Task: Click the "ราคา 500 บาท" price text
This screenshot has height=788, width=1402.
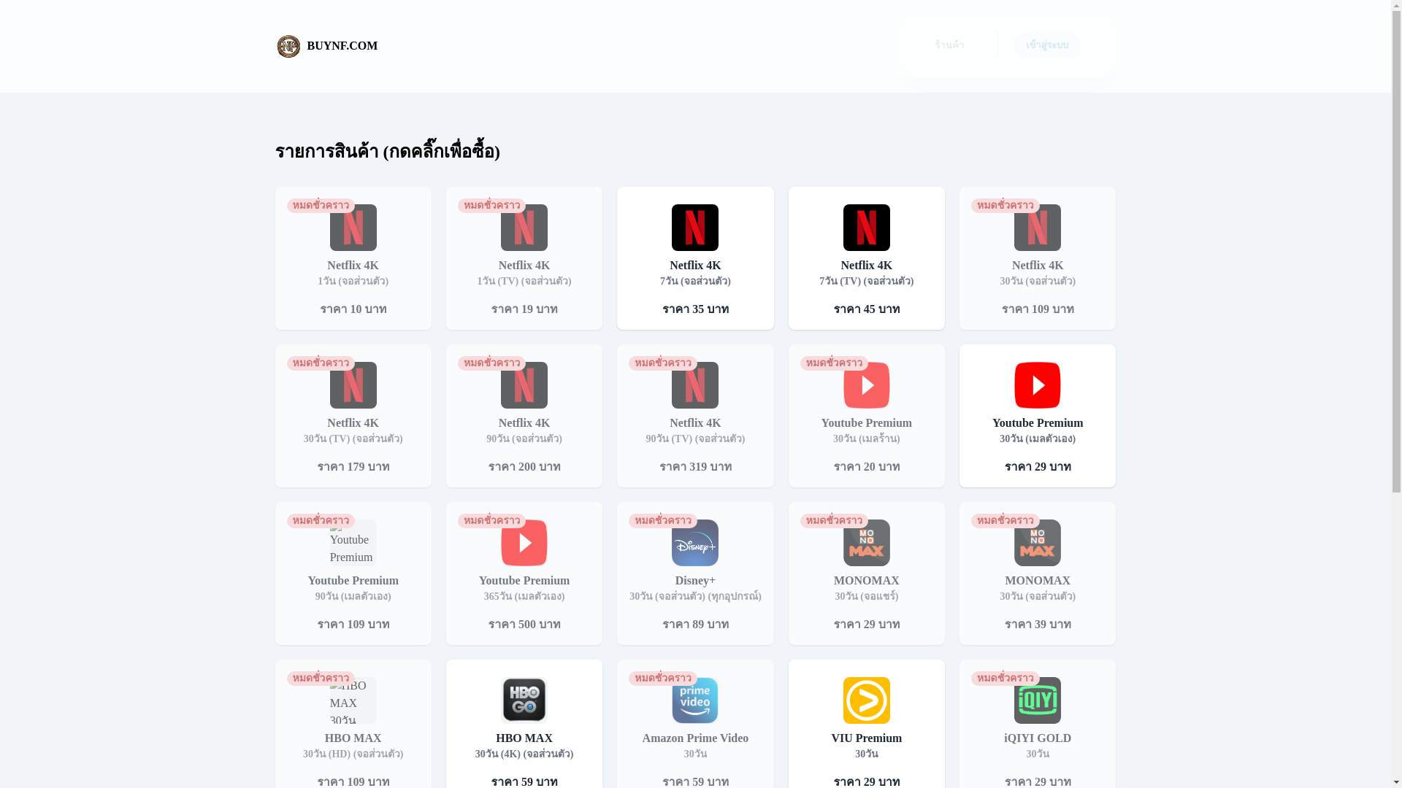Action: point(524,625)
